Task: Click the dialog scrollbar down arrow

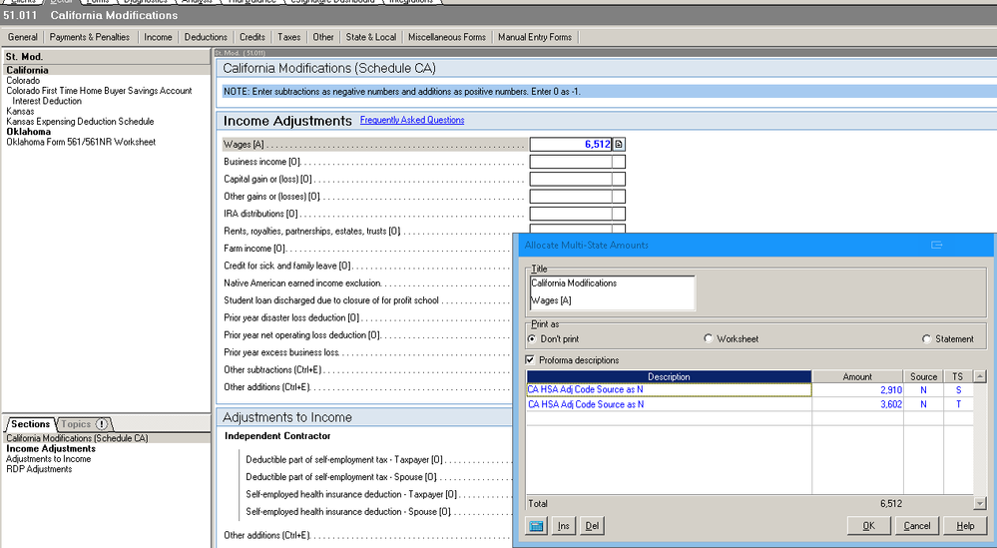Action: (980, 503)
